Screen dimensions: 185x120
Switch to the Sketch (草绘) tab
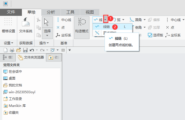[31, 12]
